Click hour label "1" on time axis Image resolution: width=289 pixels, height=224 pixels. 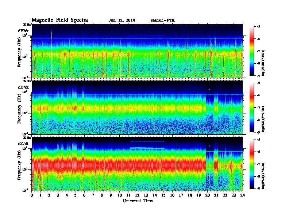[41, 195]
